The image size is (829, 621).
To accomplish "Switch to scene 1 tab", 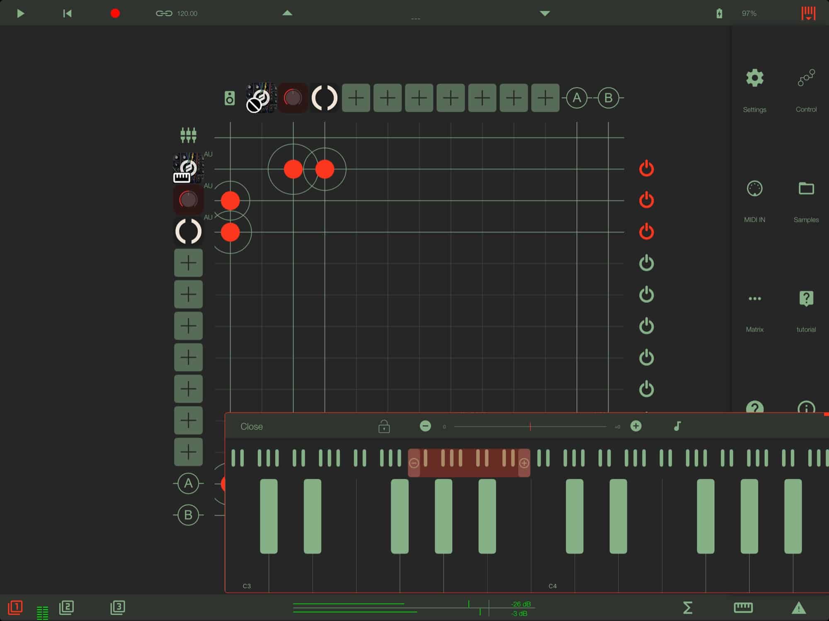I will point(15,607).
